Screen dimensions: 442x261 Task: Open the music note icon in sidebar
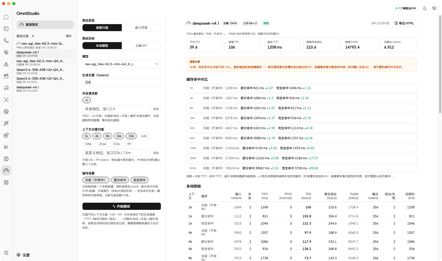coord(6,88)
